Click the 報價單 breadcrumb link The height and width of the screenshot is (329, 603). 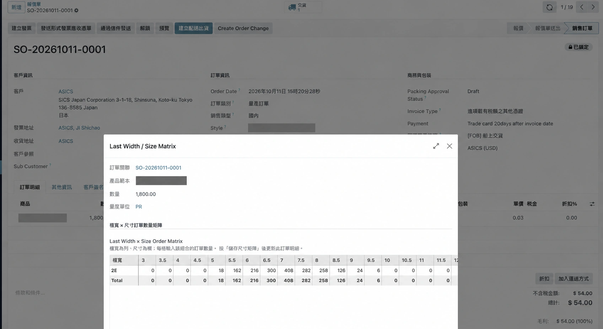pyautogui.click(x=34, y=4)
